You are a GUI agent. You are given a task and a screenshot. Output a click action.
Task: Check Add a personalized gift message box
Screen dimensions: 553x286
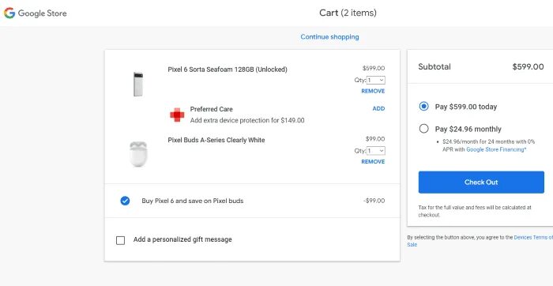coord(120,240)
